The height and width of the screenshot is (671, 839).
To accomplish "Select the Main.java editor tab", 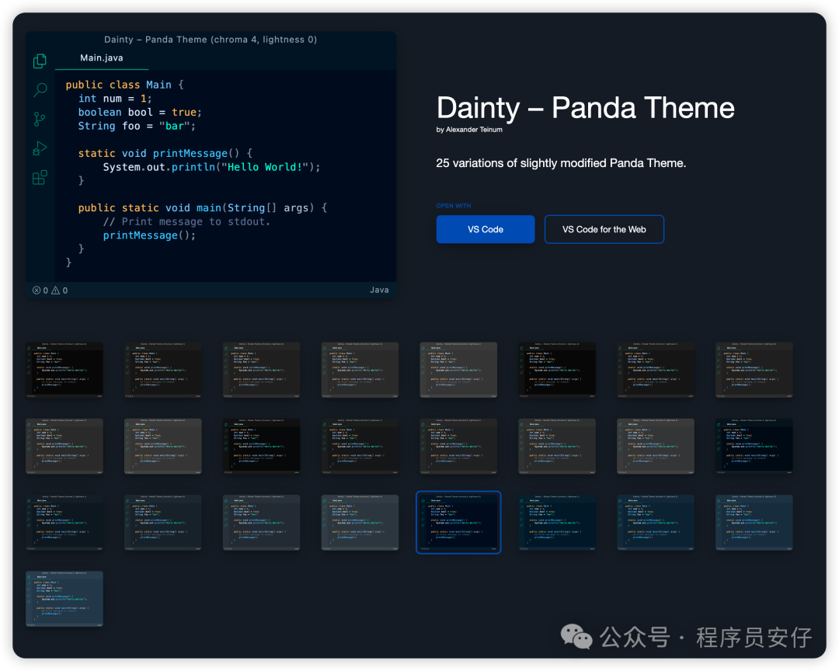I will coord(102,58).
